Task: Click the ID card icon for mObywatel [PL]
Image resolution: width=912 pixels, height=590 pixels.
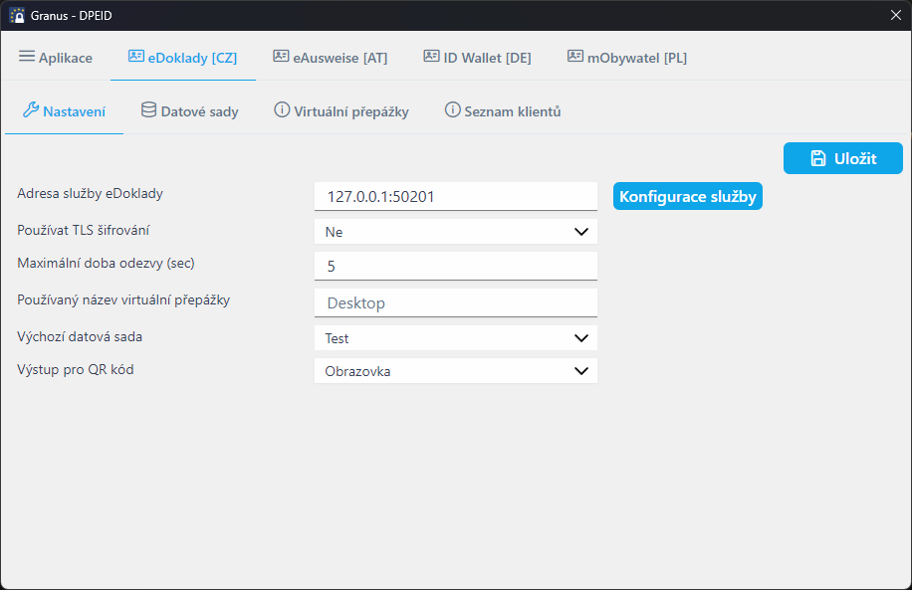Action: point(575,57)
